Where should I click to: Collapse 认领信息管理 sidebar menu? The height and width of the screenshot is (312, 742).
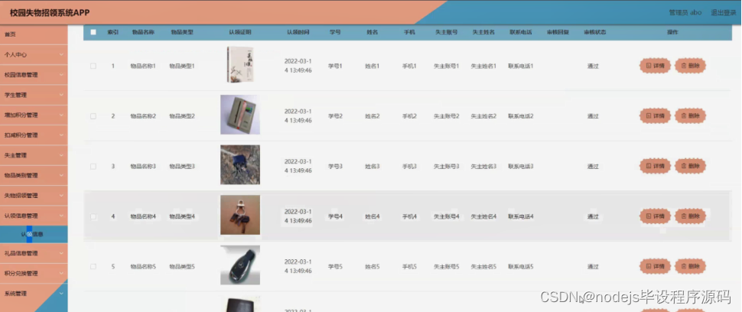pos(34,216)
